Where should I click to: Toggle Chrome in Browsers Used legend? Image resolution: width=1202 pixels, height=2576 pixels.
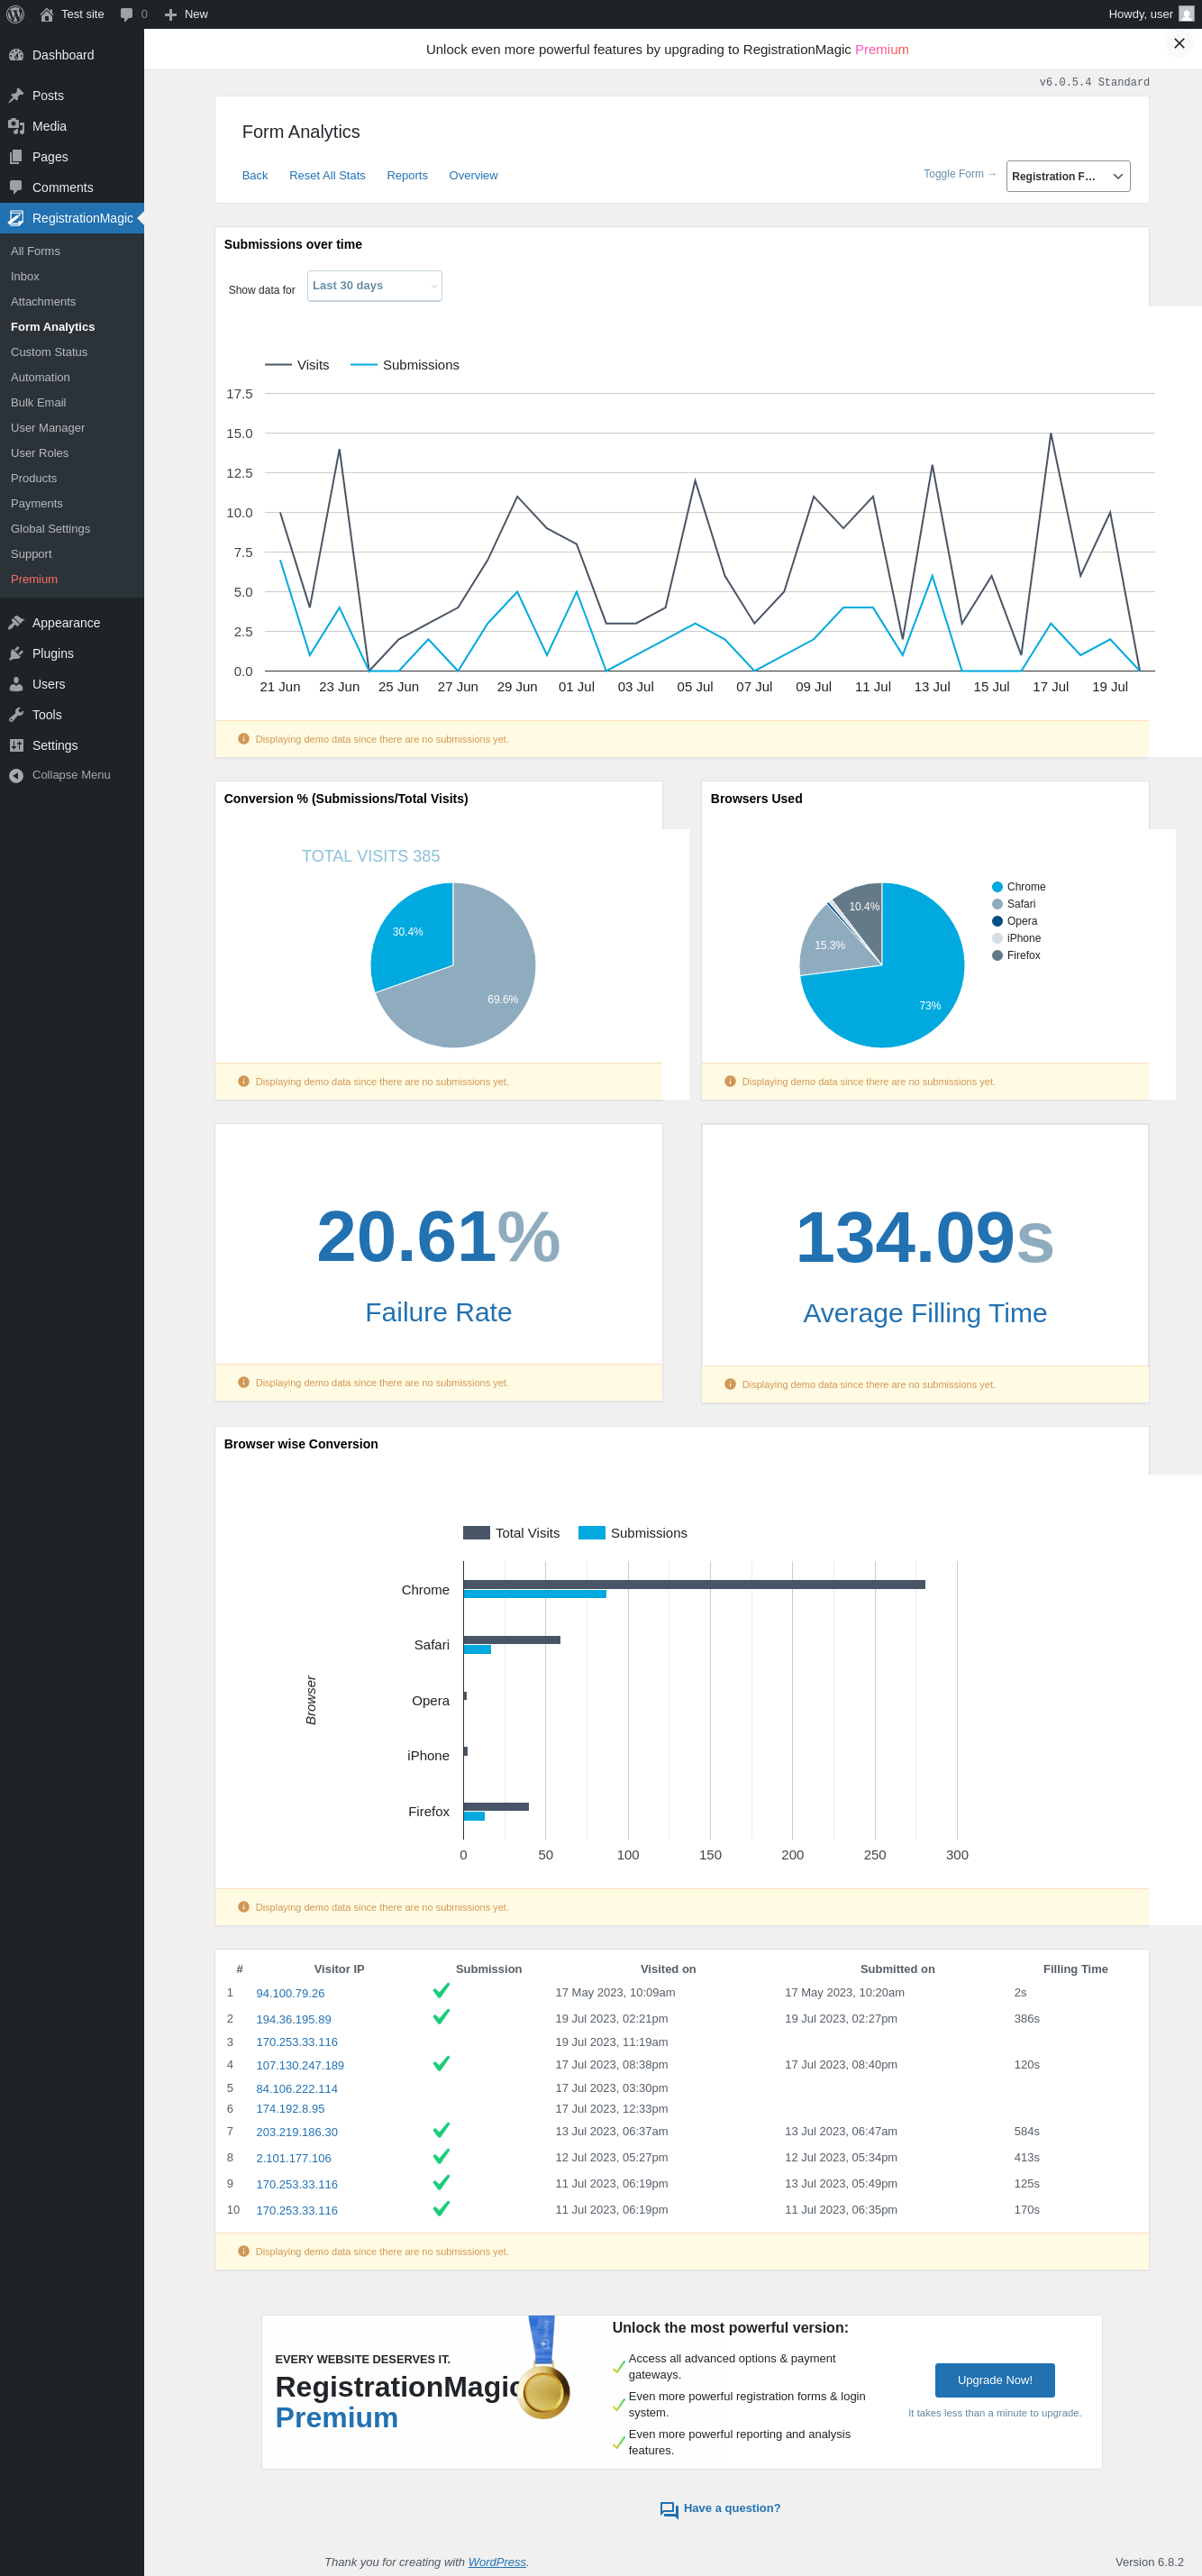click(x=1018, y=887)
